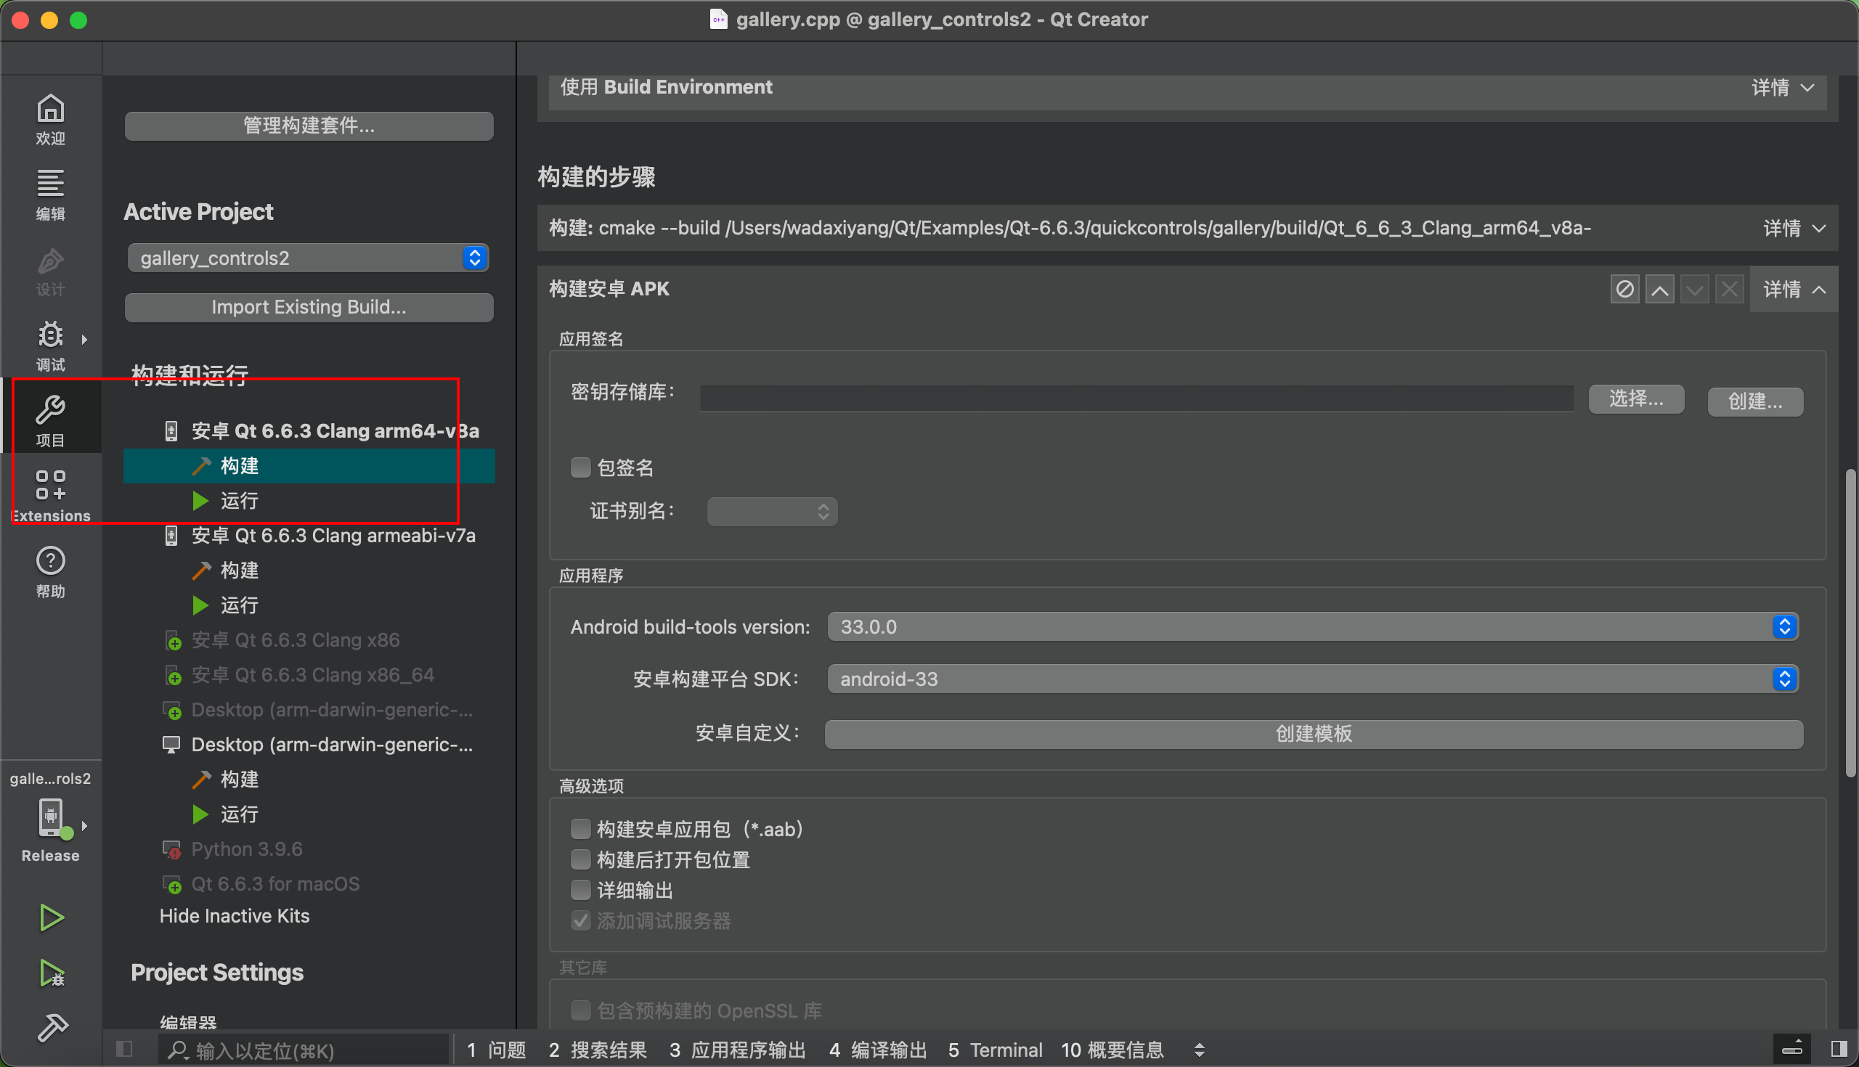Open the Extensions mode
Screen dimensions: 1859x1067
[x=50, y=496]
